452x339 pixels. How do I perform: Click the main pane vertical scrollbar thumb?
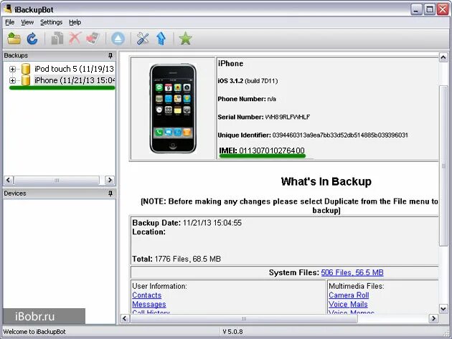click(443, 166)
